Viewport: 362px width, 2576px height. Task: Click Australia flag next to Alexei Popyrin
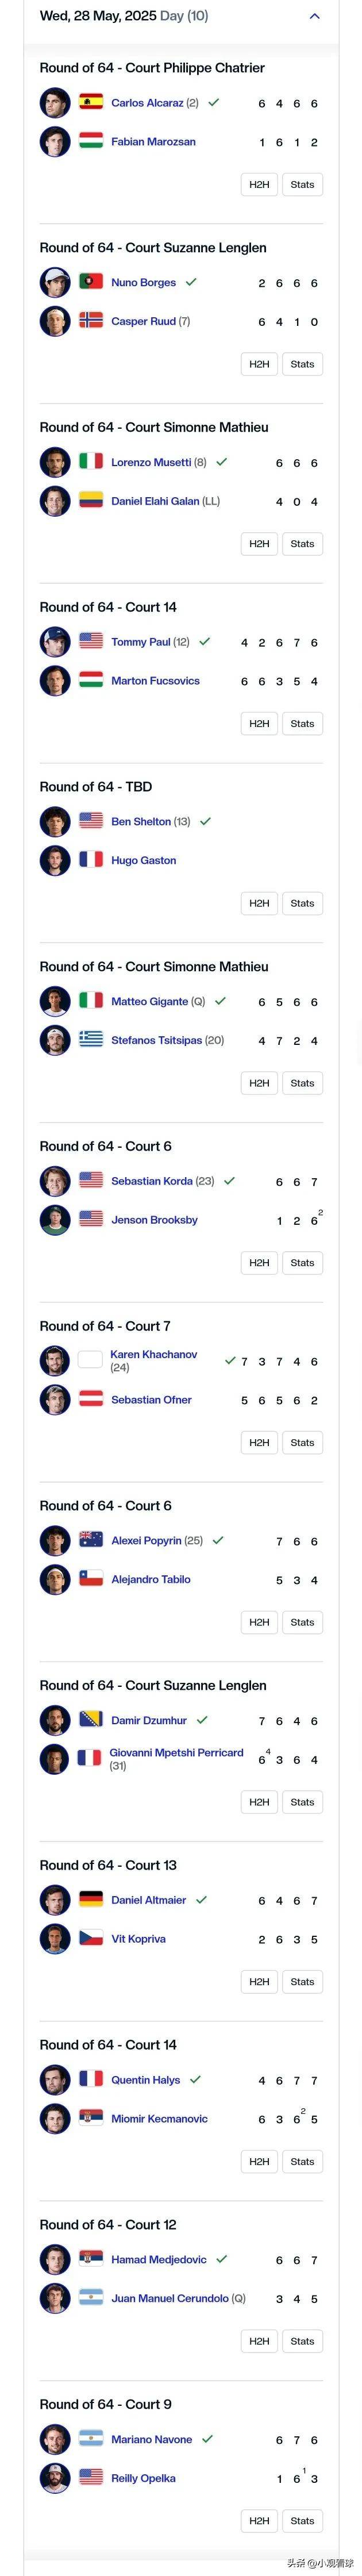91,1540
